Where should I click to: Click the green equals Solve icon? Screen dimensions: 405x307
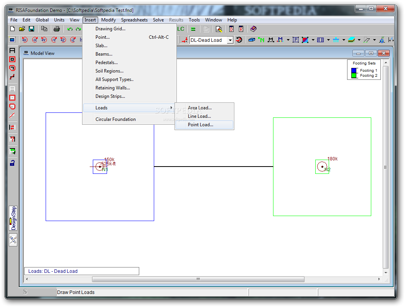tap(193, 29)
